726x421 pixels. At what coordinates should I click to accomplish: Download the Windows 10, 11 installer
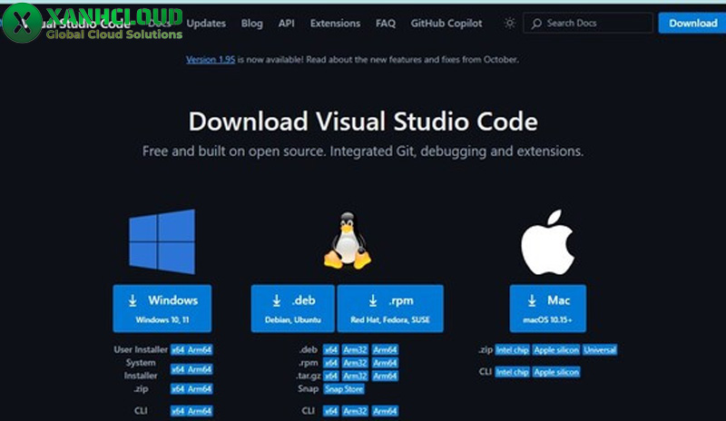[162, 308]
